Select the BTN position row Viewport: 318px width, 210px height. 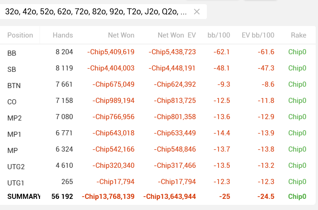pos(14,85)
